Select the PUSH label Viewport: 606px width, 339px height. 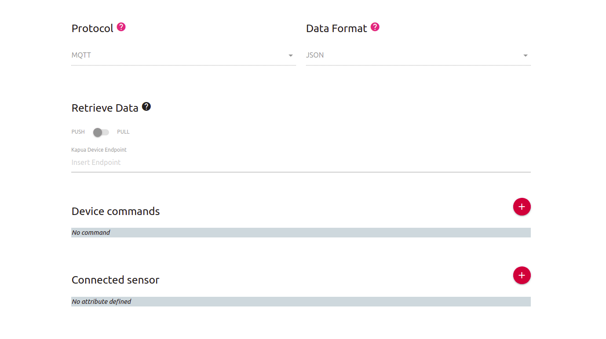click(78, 132)
